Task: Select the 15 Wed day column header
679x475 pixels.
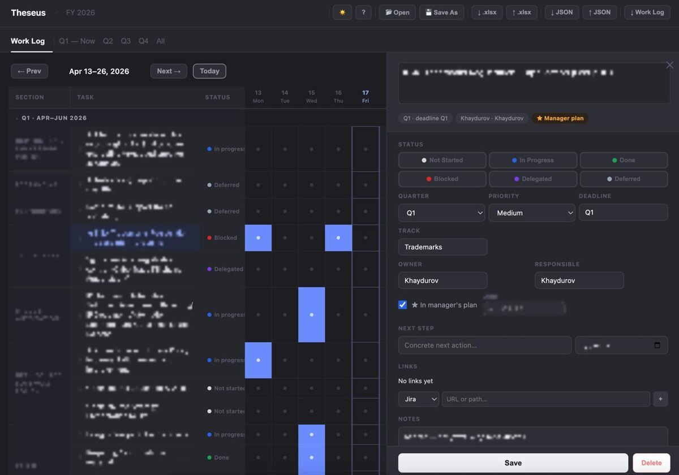Action: click(x=312, y=97)
